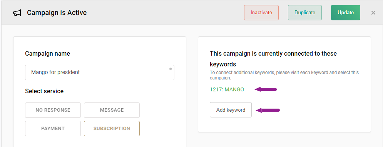Viewport: 383px width, 147px height.
Task: Focus the Campaign name input field
Action: [x=100, y=73]
